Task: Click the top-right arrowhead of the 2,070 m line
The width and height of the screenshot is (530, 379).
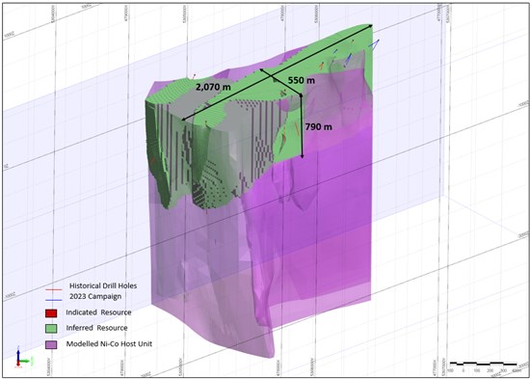Action: [x=370, y=26]
